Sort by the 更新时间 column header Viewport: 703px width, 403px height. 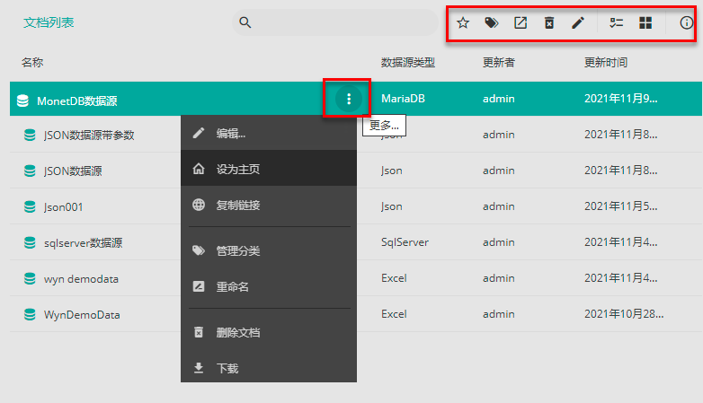(x=606, y=62)
